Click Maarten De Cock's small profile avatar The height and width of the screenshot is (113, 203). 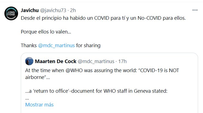[x=29, y=61]
